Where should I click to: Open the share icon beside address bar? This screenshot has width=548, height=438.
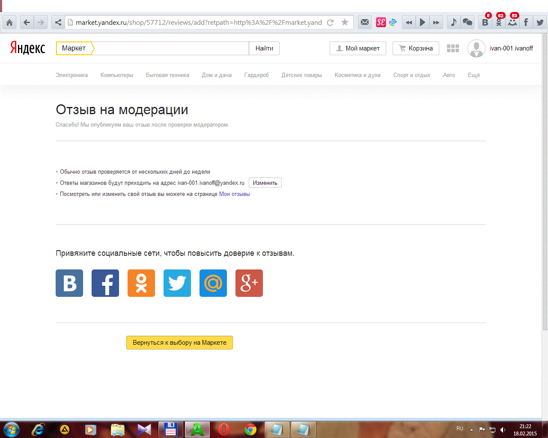pos(58,23)
